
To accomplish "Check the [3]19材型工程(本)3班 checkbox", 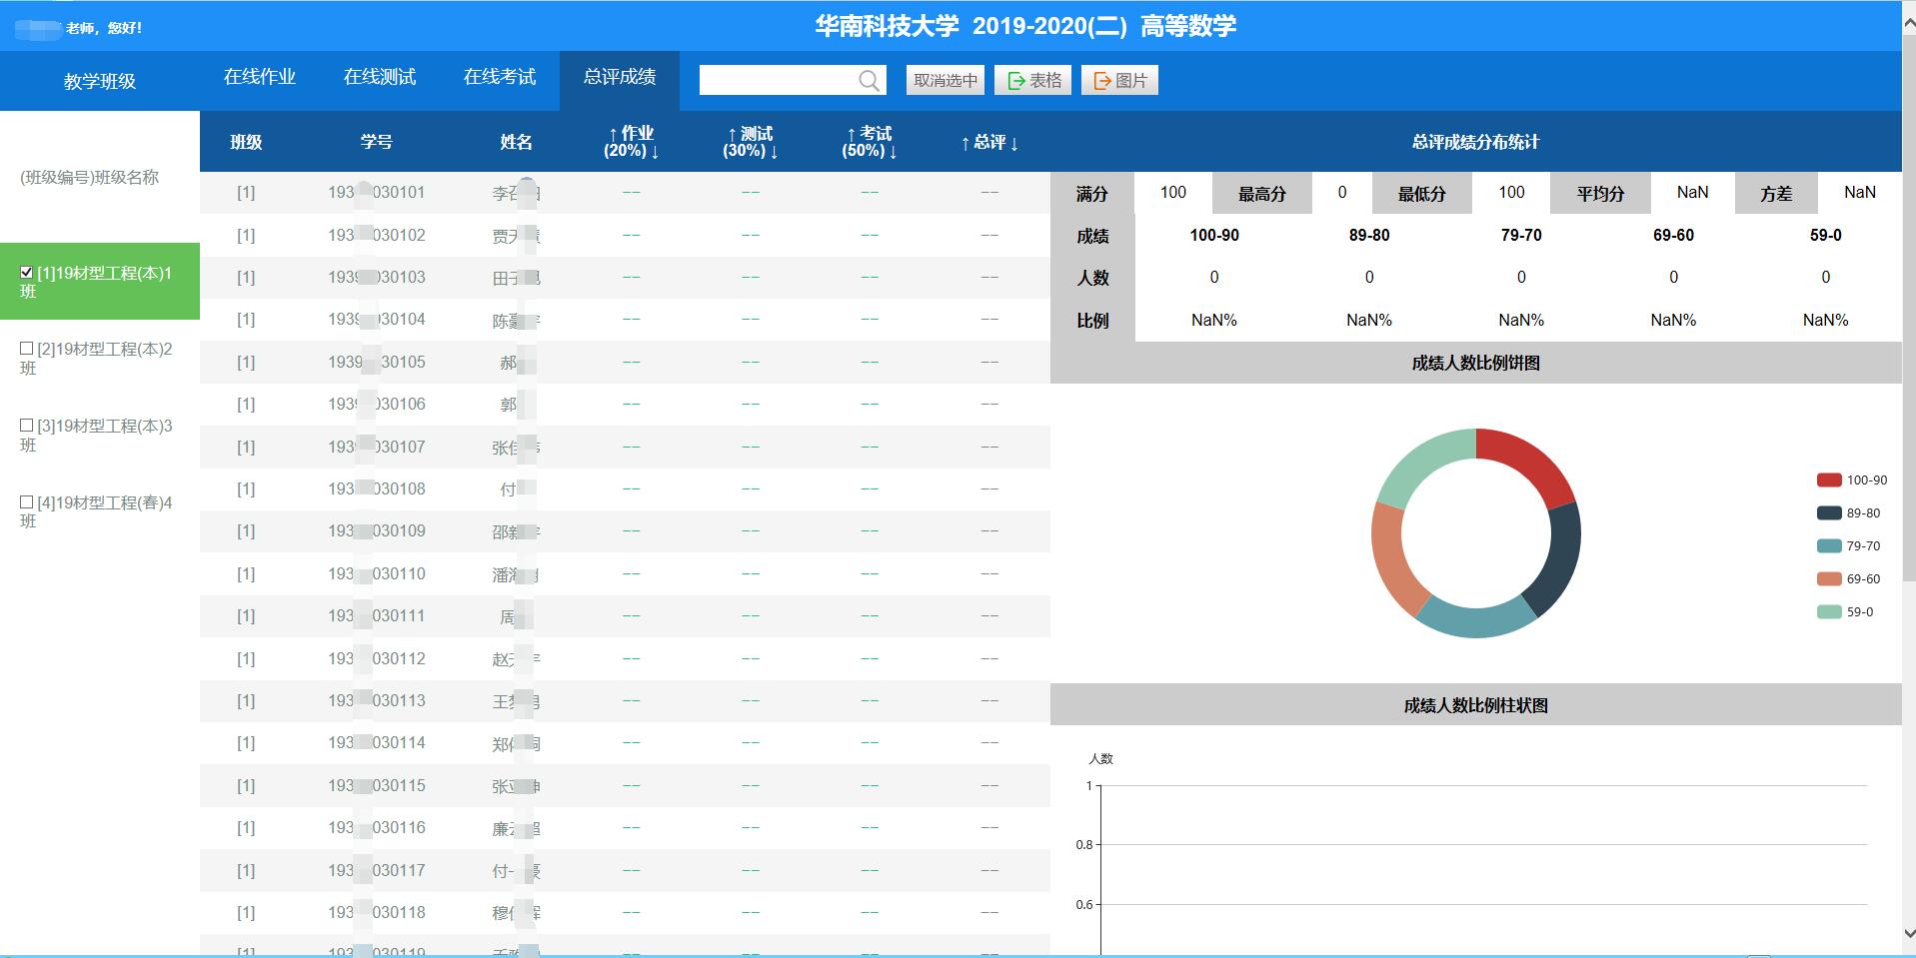I will (27, 426).
